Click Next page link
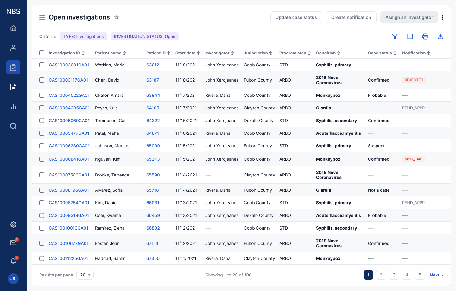Screen dimensions: 456x291 pyautogui.click(x=436, y=275)
